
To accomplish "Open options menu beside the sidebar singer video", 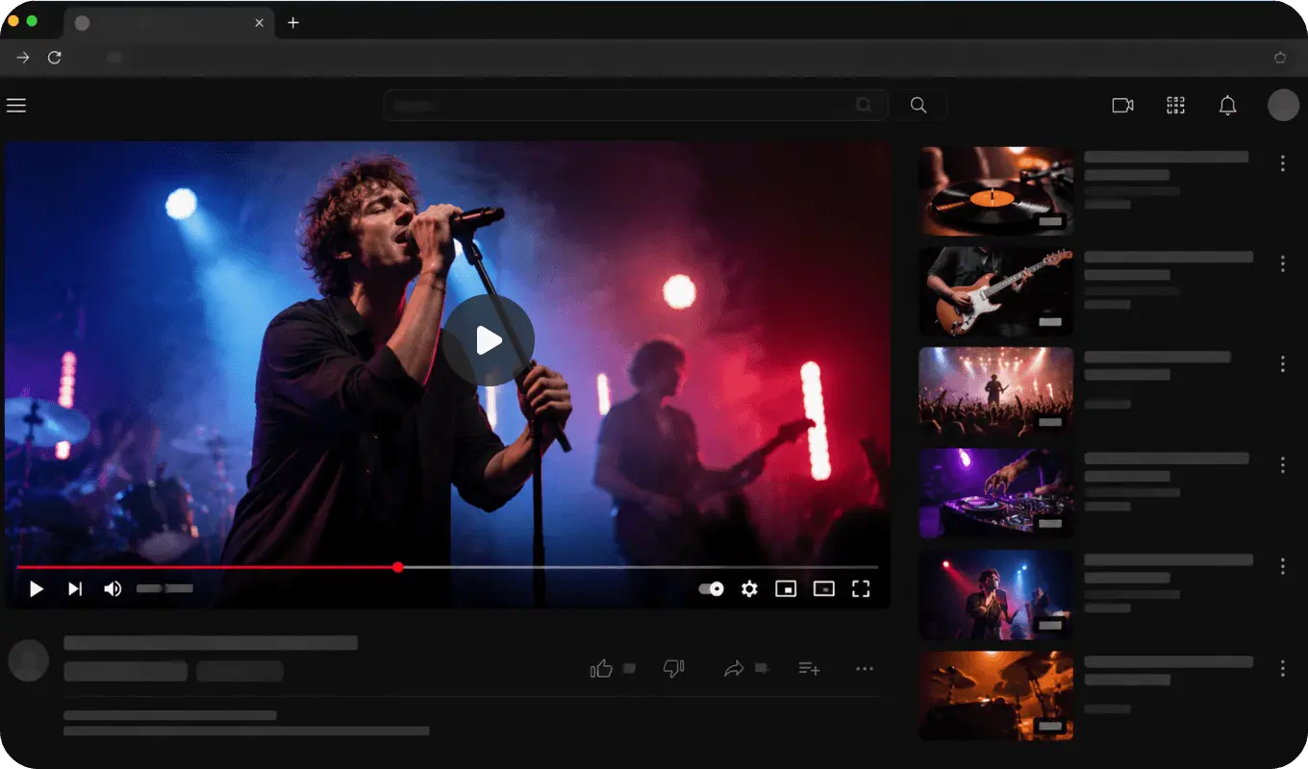I will (1282, 566).
